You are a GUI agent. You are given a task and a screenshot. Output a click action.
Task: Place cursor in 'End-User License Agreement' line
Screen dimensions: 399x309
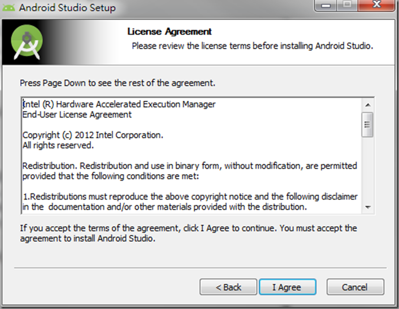click(77, 115)
